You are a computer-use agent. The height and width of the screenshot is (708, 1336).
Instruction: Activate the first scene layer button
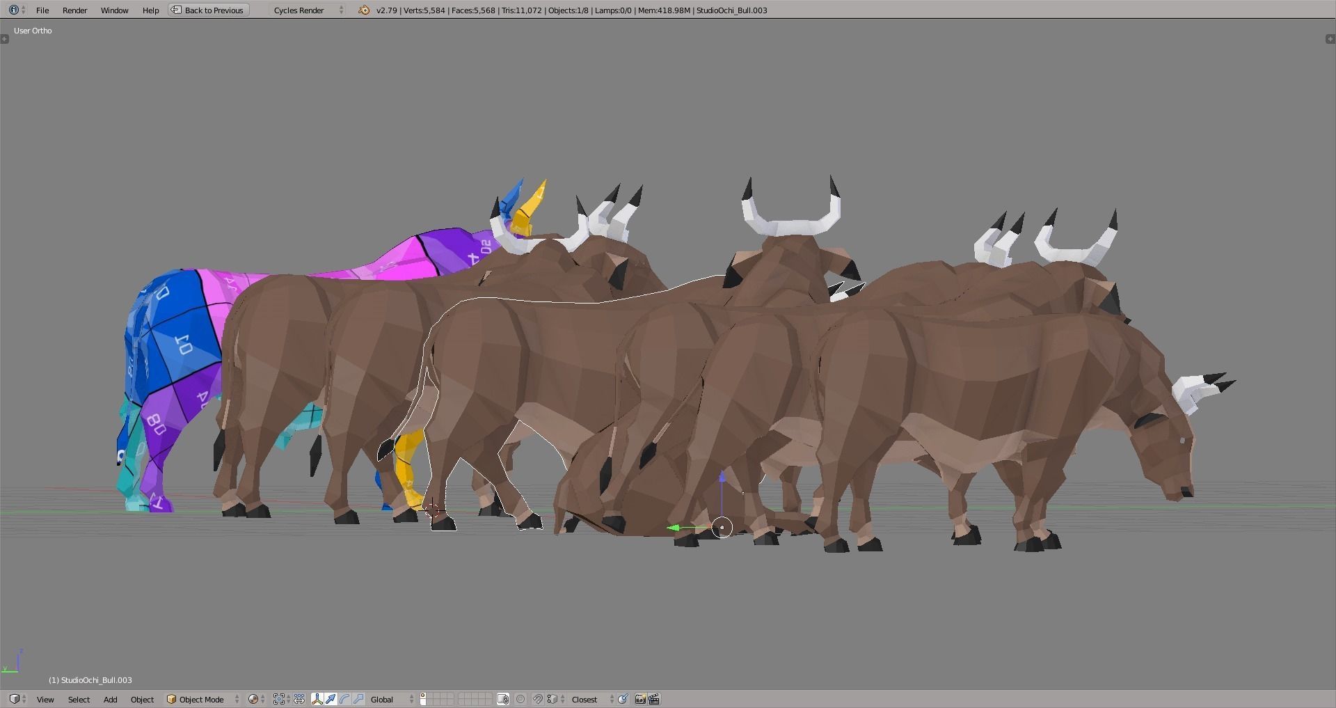pyautogui.click(x=423, y=695)
